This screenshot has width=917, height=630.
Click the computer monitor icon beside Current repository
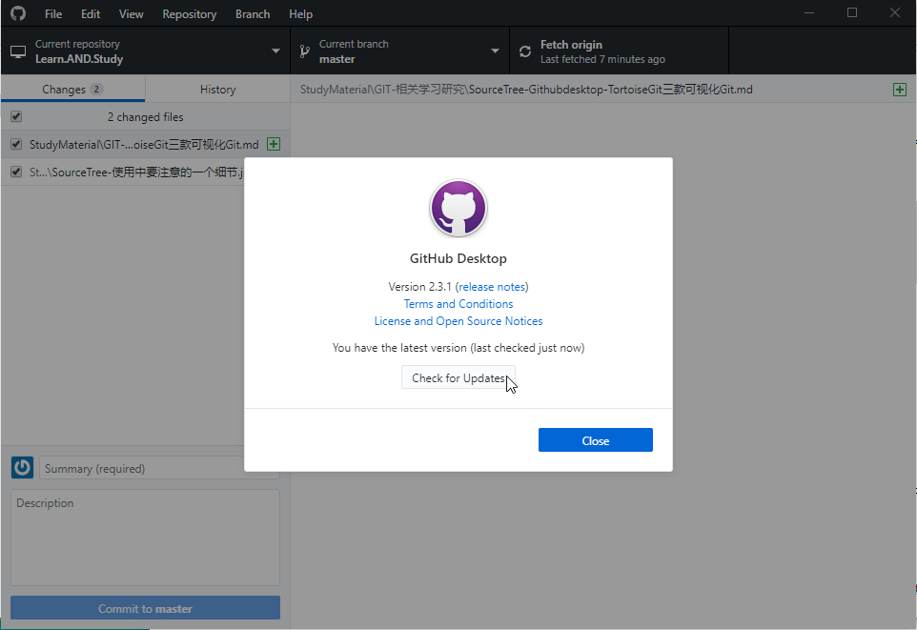point(18,51)
